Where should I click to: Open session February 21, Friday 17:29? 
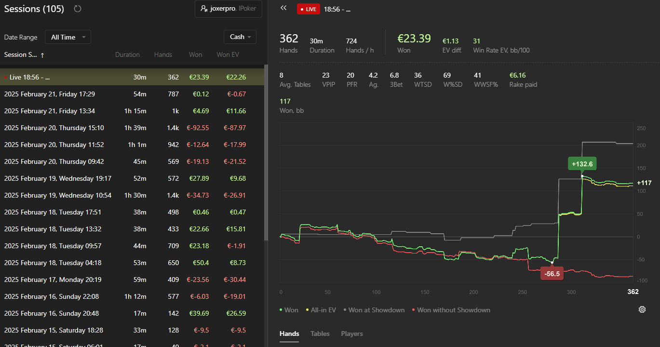pyautogui.click(x=132, y=94)
